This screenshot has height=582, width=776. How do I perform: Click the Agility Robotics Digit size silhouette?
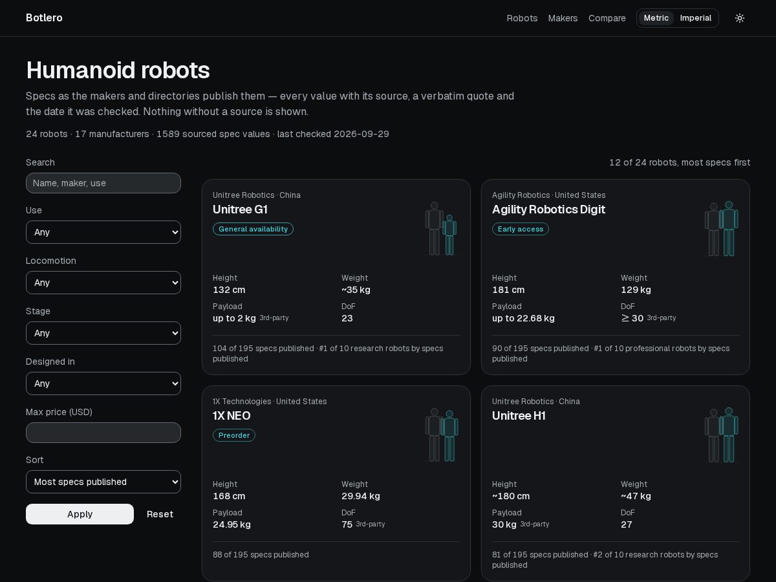click(x=721, y=228)
